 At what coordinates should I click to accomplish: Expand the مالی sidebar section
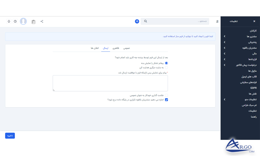point(252,54)
